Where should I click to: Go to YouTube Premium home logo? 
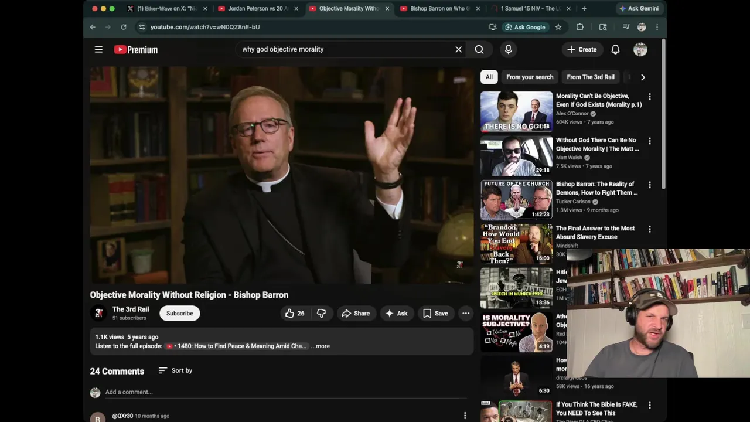point(135,50)
